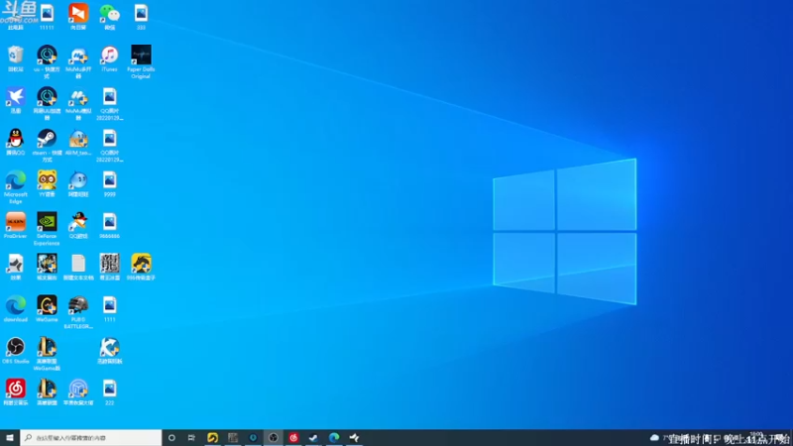Select the Steam shortcut on the desktop
The height and width of the screenshot is (446, 793).
[47, 145]
